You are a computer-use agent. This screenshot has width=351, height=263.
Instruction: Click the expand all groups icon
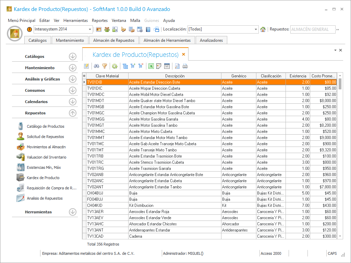click(x=133, y=66)
